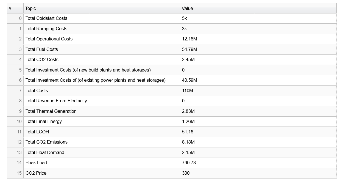Click the value 2.15M
The width and height of the screenshot is (346, 184).
[188, 152]
